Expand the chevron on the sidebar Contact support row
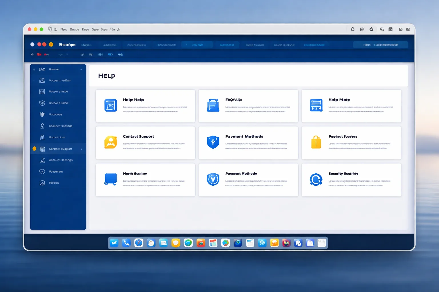This screenshot has width=439, height=292. [x=82, y=149]
